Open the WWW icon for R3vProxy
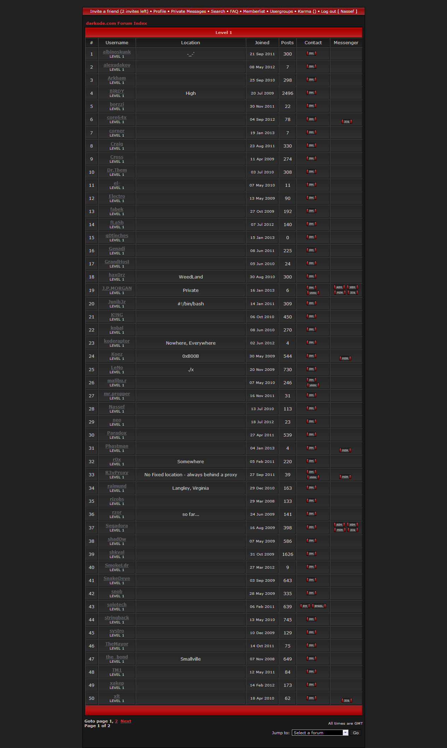 [x=313, y=477]
